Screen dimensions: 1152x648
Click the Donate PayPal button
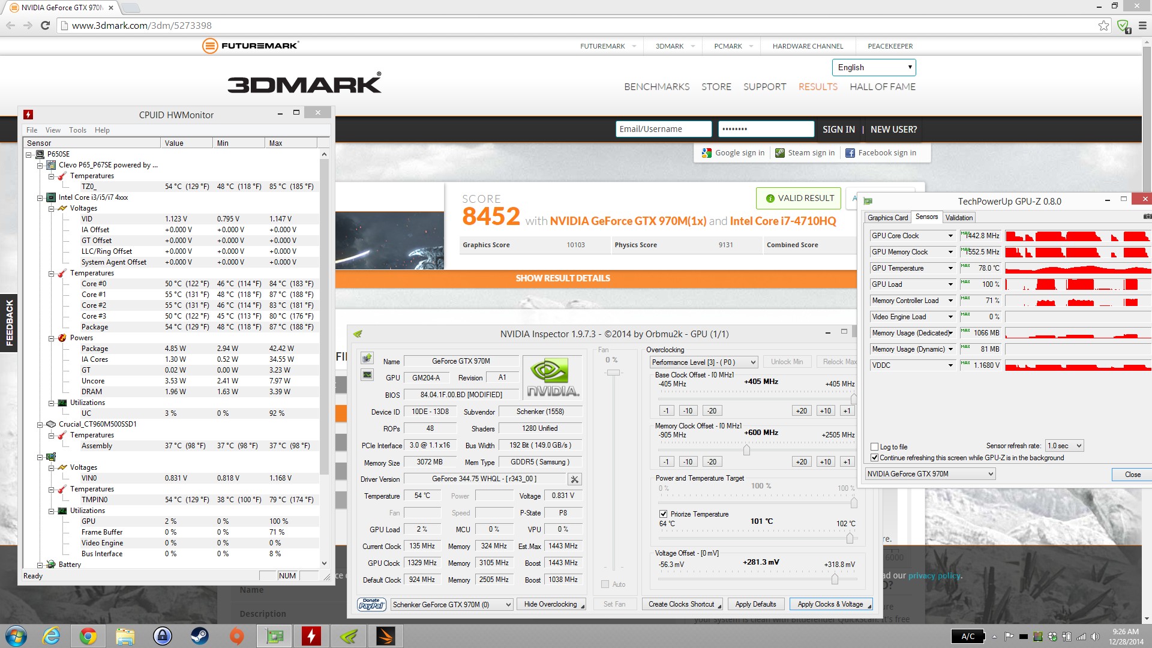[371, 604]
